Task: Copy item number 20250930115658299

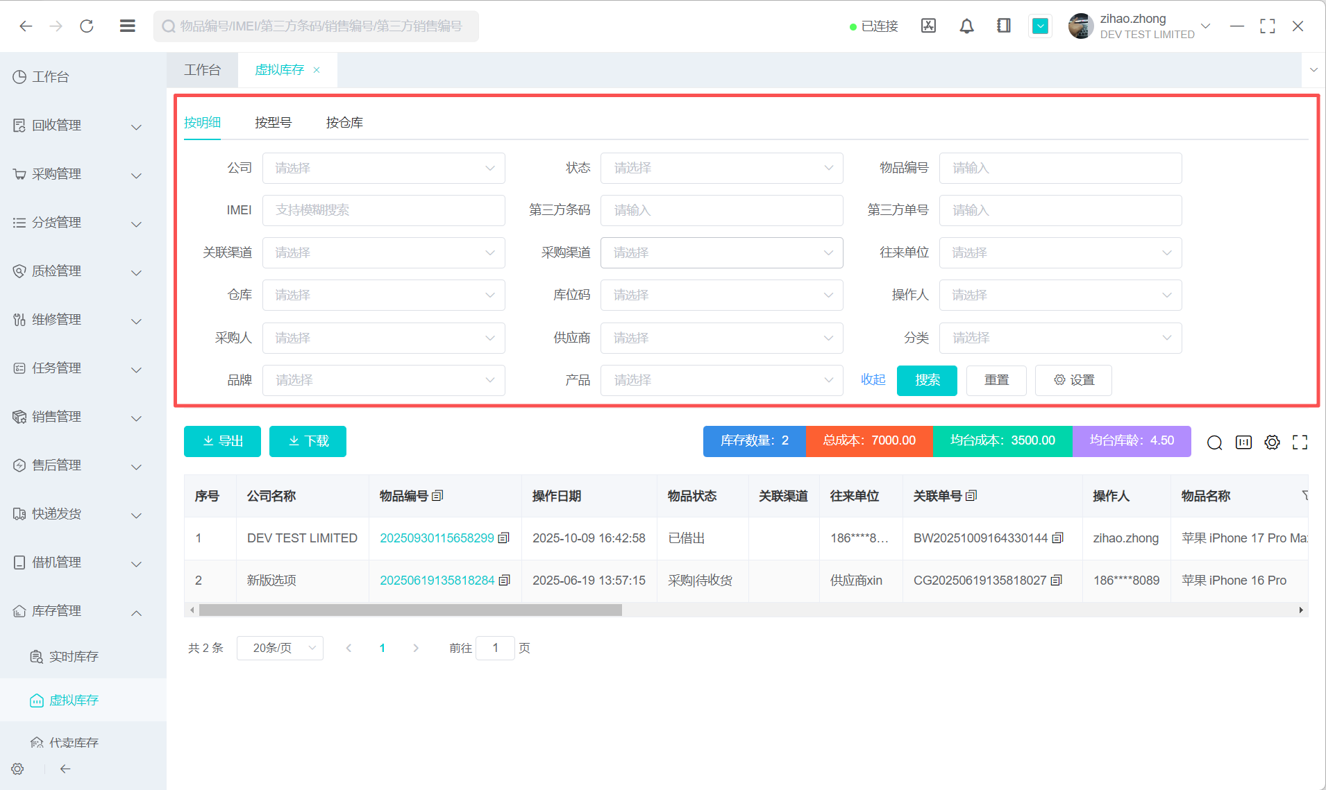Action: coord(504,538)
